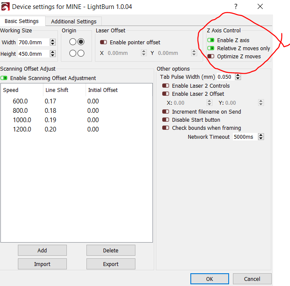Toggle Relative Z moves only switch

point(211,48)
